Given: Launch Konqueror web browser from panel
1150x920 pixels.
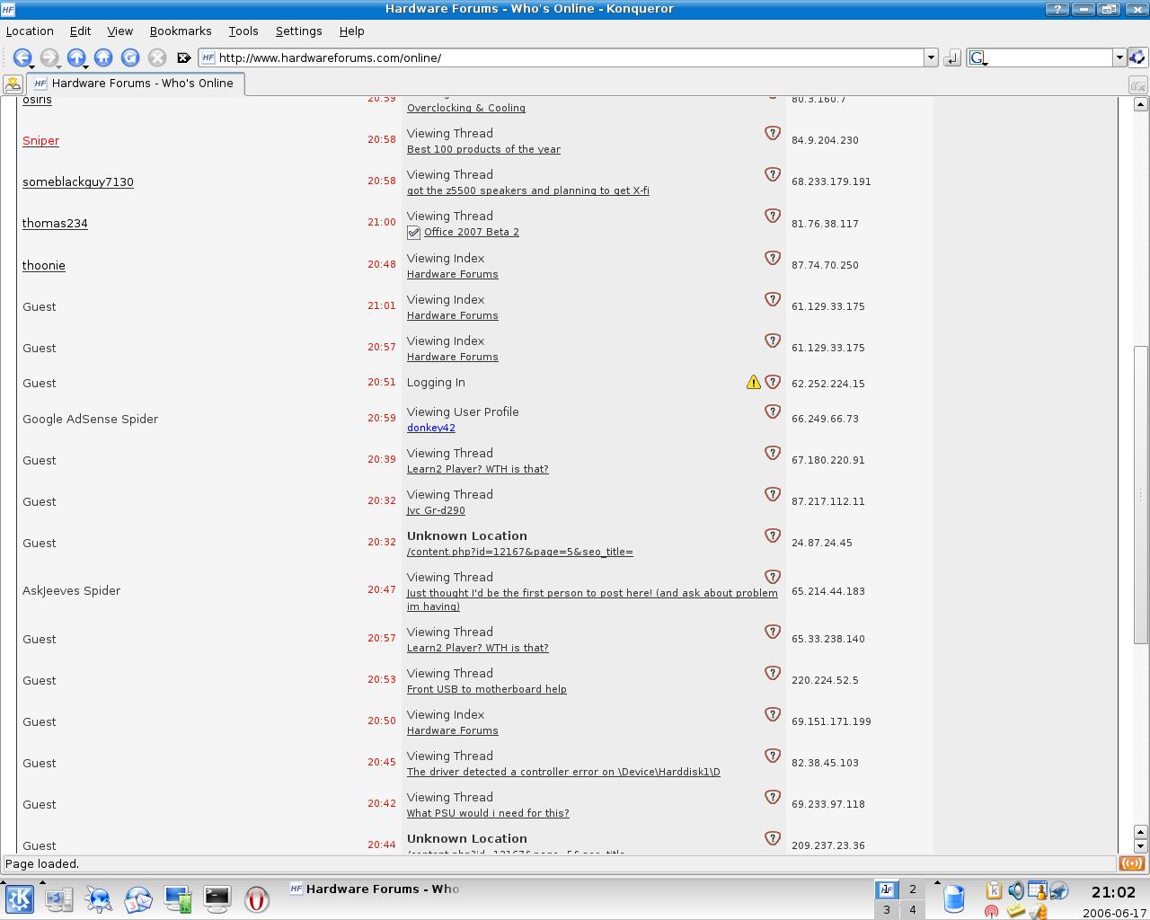Looking at the screenshot, I should click(x=99, y=899).
